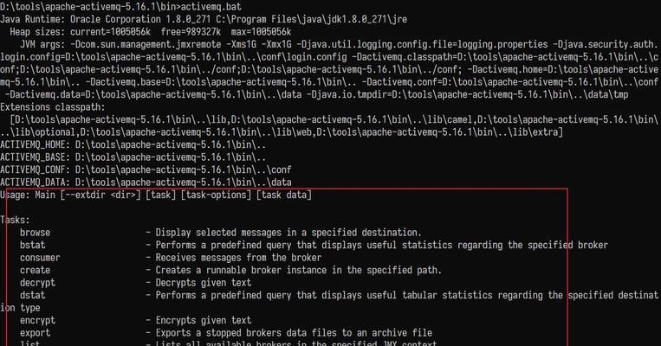Click the activemq.bat command text

(211, 7)
